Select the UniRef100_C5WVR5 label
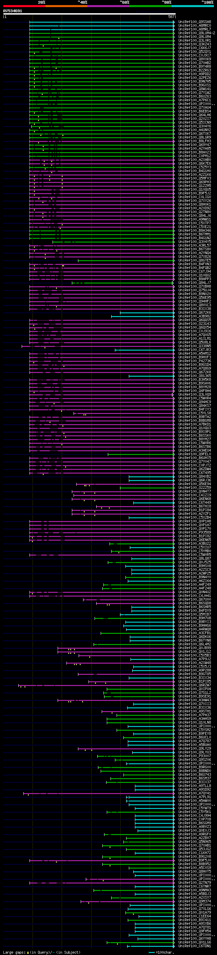The image size is (217, 955). pos(195,555)
